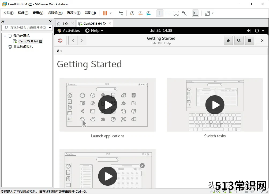Close the 主页 tab
The width and height of the screenshot is (269, 194).
[73, 23]
